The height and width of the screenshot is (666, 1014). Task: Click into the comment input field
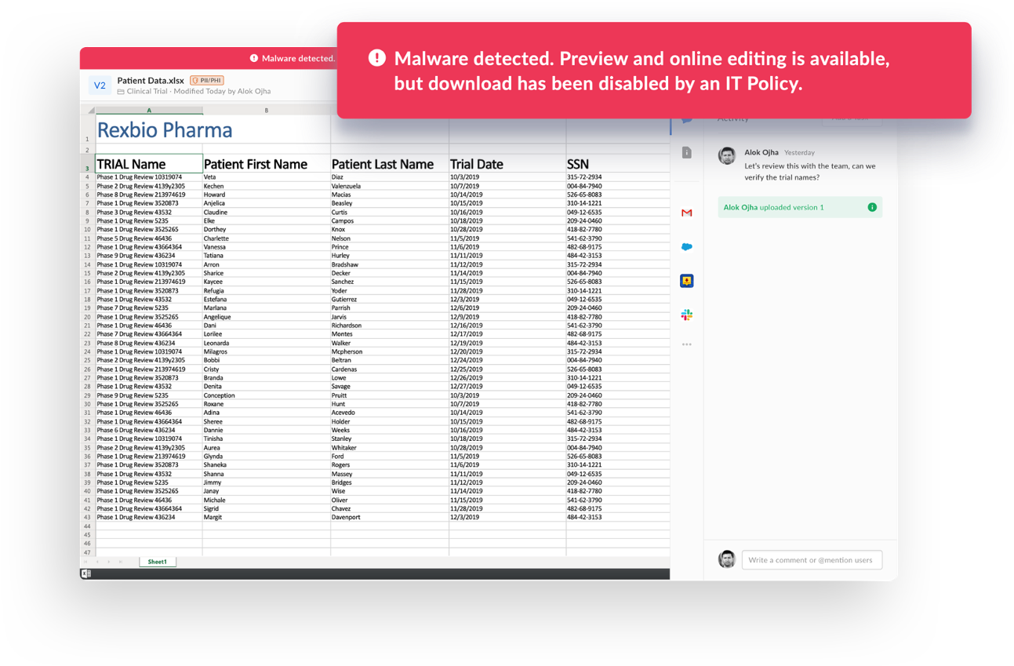point(812,560)
